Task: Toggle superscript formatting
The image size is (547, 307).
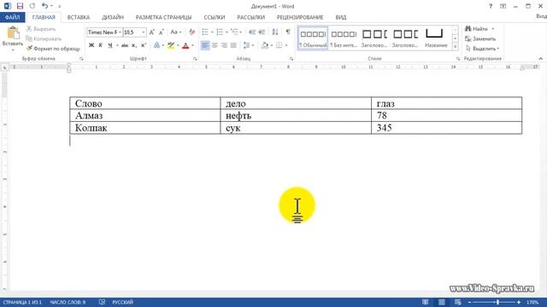Action: click(x=144, y=45)
